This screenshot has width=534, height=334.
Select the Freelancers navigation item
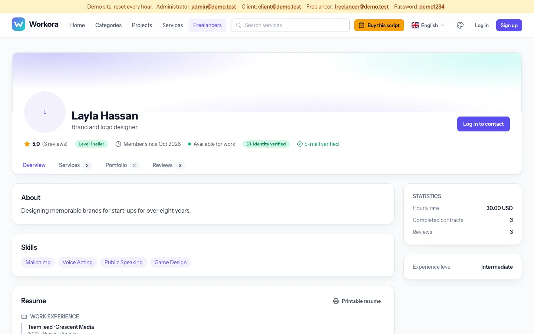click(207, 25)
